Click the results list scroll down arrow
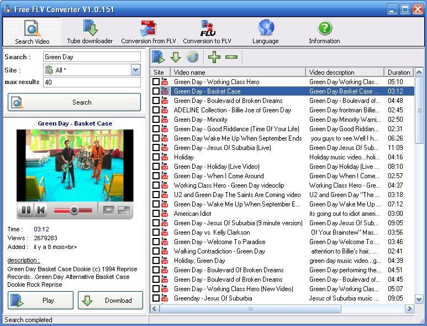 [x=419, y=299]
